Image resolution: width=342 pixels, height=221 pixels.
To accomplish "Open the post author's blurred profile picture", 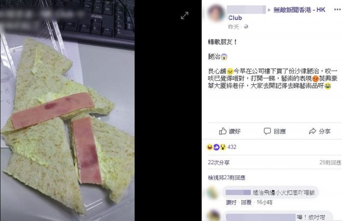I will 216,13.
